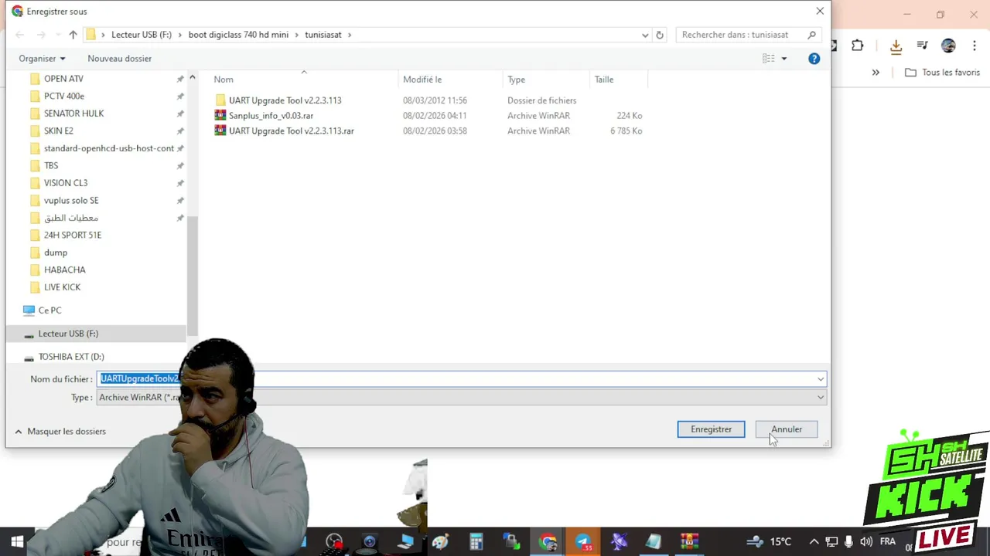Select UART Upgrade Tool v2.2.3.113 folder
Viewport: 990px width, 556px height.
click(285, 100)
